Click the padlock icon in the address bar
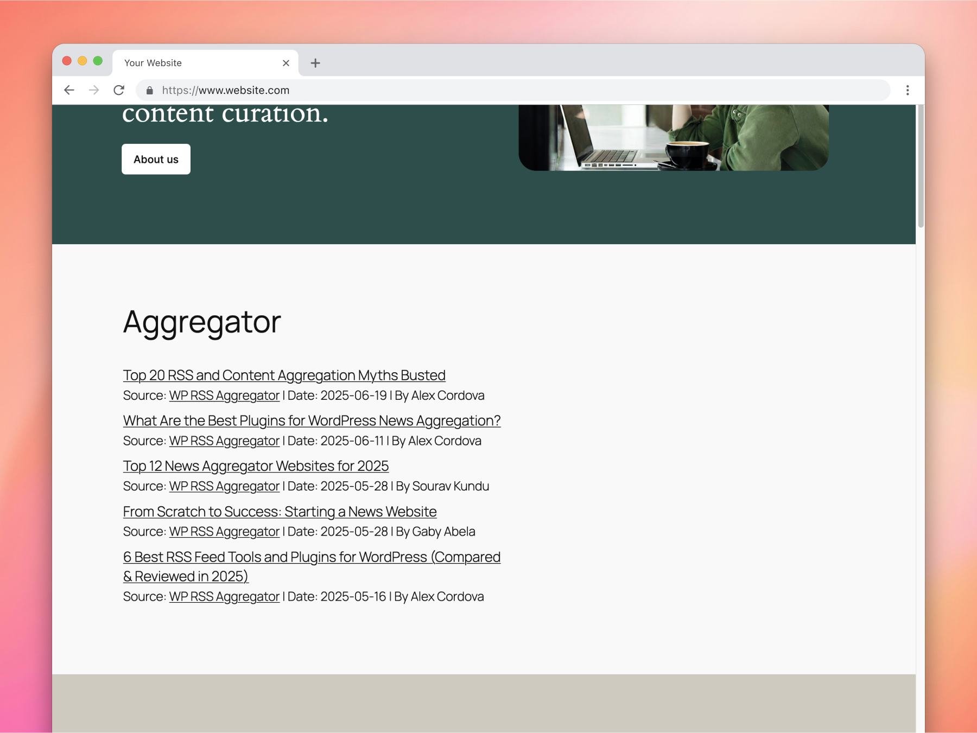 (x=150, y=91)
